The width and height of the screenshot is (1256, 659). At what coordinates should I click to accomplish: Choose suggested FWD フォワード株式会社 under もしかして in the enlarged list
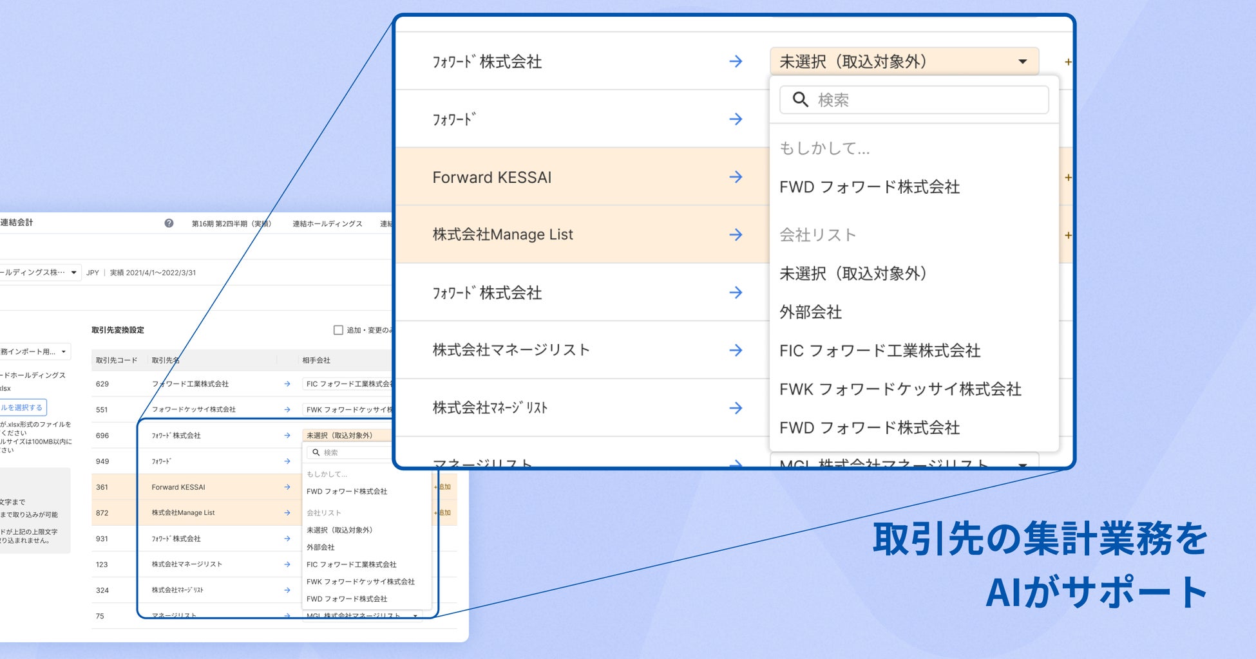(870, 187)
